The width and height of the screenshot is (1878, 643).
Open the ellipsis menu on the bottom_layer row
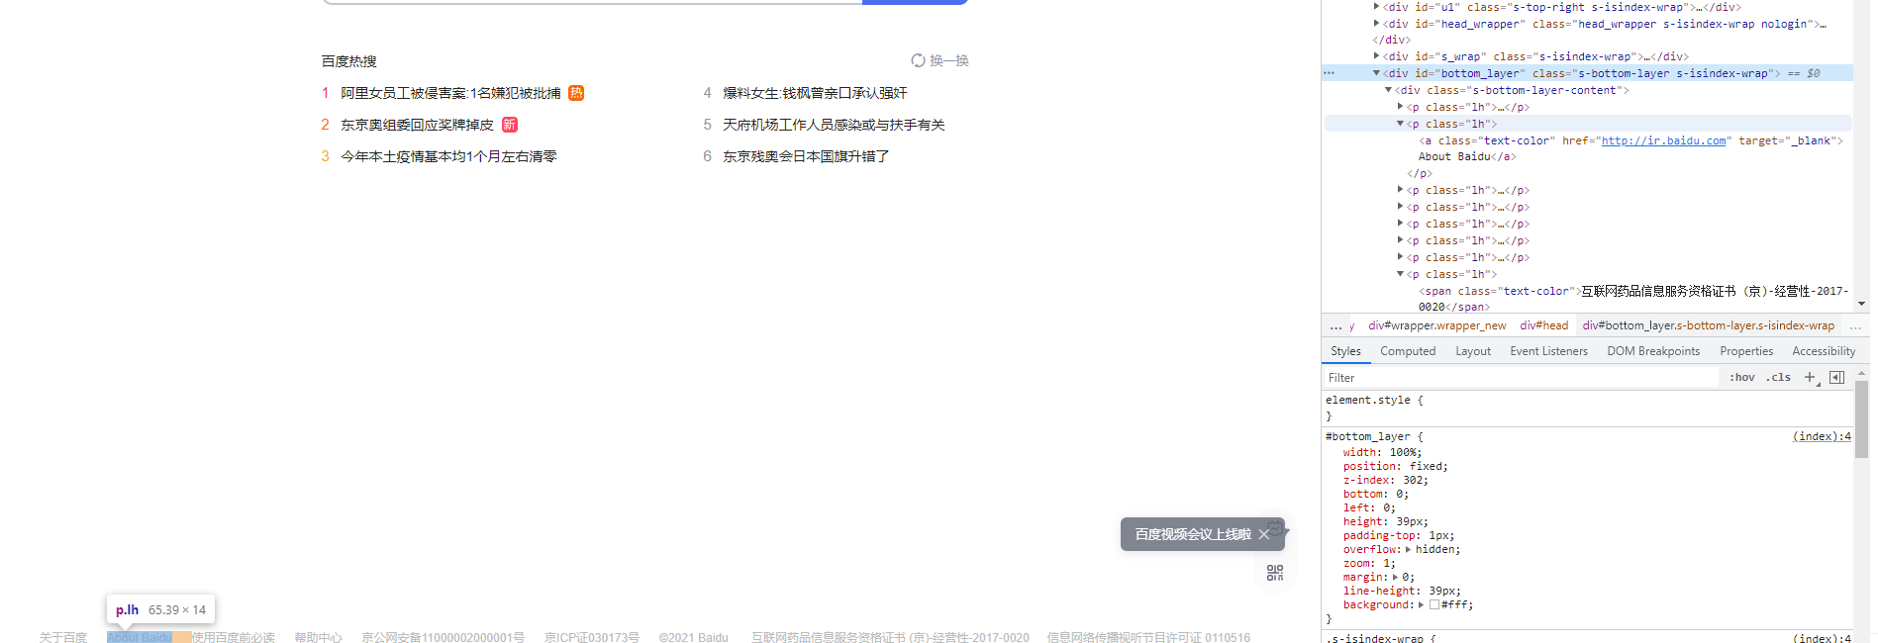(1330, 73)
